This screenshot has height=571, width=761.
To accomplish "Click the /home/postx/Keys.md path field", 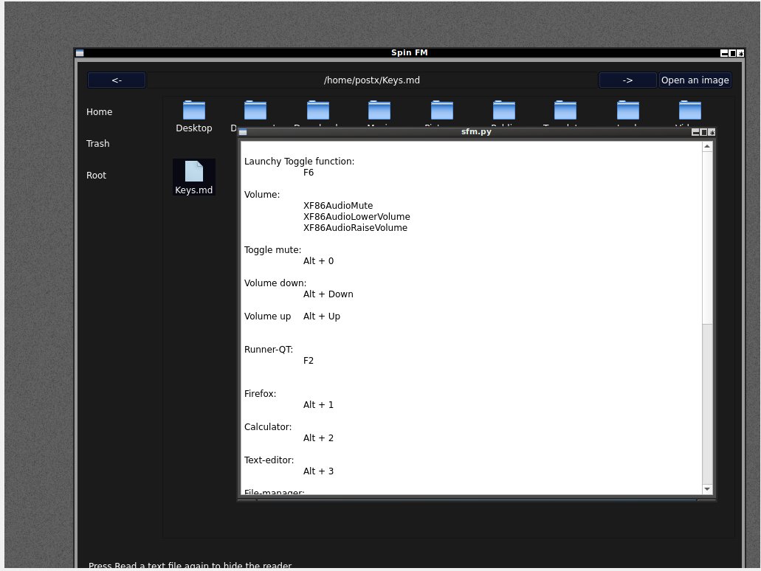I will point(372,80).
